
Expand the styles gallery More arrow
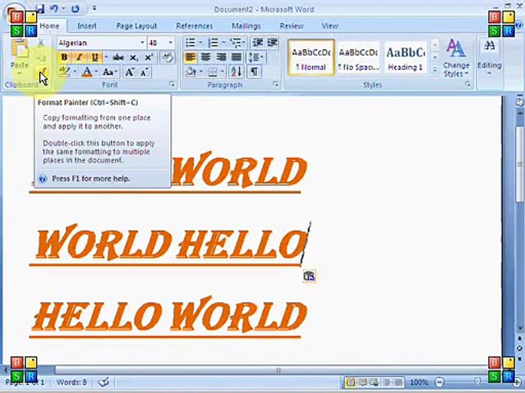[x=435, y=70]
